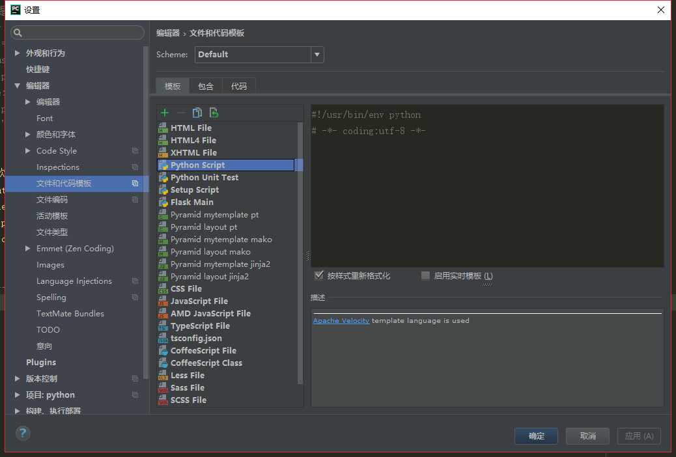Click the green plus create template icon

tap(164, 113)
